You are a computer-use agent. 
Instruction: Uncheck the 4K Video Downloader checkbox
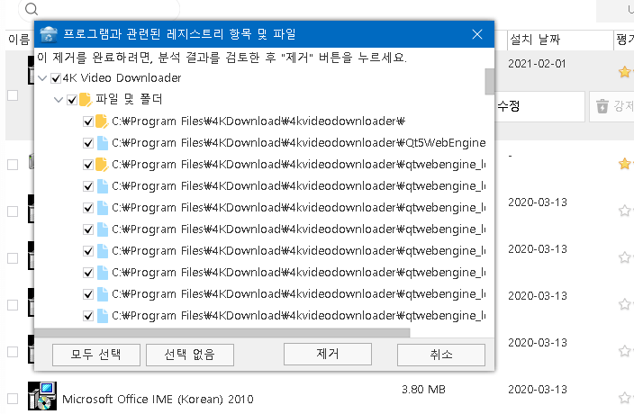coord(56,78)
